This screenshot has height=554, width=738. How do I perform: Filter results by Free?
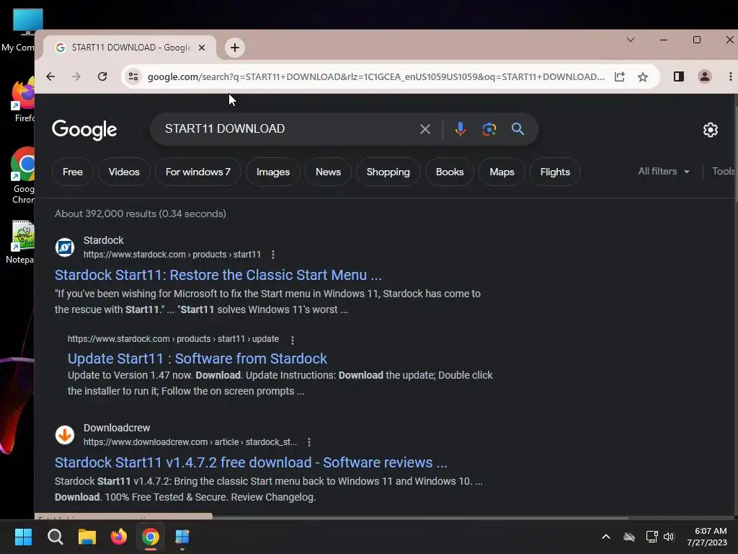(73, 172)
